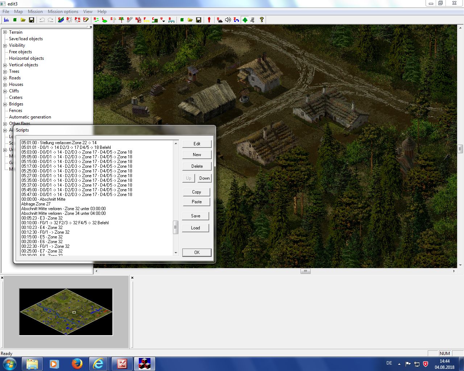Select the L green oval tool icon
The image size is (464, 371).
point(105,20)
